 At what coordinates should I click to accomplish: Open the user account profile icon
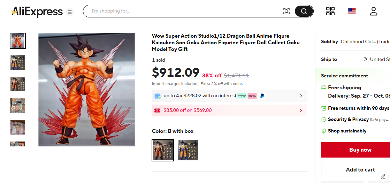coord(374,11)
